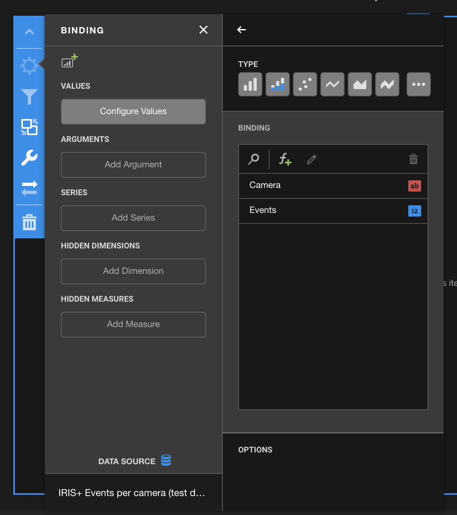Viewport: 457px width, 515px height.
Task: Click the Configure Values button
Action: (x=133, y=112)
